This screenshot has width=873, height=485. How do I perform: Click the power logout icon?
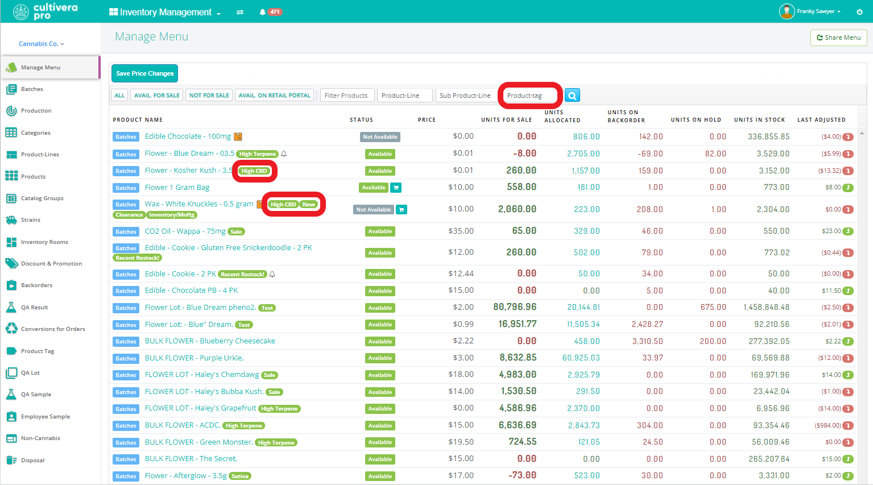(859, 12)
